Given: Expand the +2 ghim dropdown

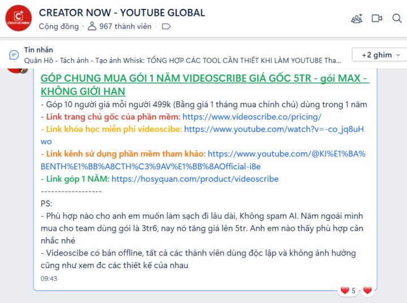Looking at the screenshot, I should (380, 55).
